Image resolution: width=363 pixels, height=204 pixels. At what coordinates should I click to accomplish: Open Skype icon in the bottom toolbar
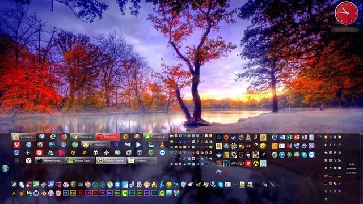click(221, 185)
